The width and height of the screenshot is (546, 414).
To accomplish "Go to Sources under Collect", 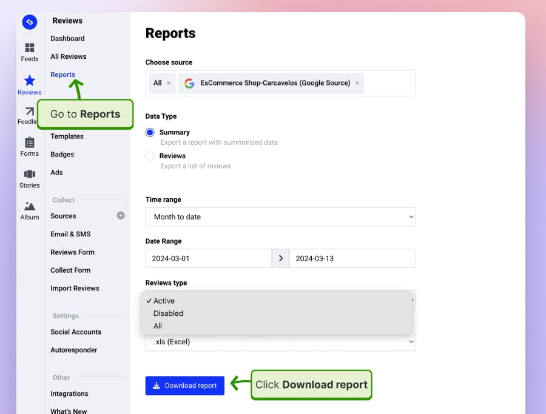I will click(63, 216).
